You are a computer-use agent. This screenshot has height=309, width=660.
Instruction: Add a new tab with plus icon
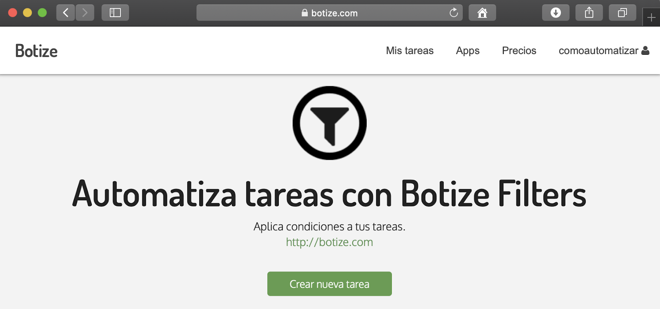click(651, 17)
